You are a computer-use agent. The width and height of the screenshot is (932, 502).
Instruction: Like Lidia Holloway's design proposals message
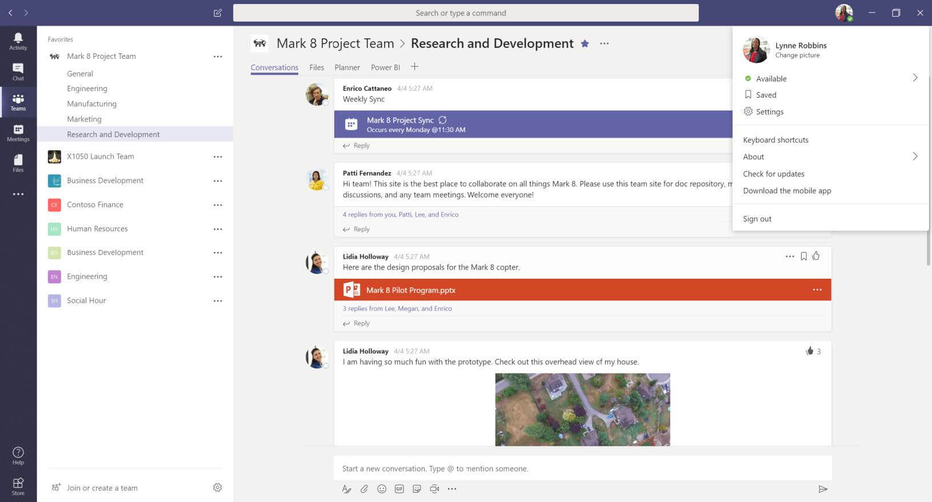[816, 256]
